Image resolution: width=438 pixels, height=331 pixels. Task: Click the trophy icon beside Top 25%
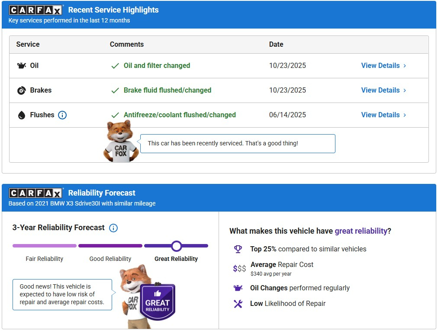pos(238,249)
